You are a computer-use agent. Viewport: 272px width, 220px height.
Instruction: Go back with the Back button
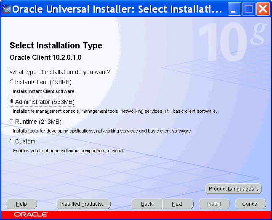pyautogui.click(x=147, y=204)
